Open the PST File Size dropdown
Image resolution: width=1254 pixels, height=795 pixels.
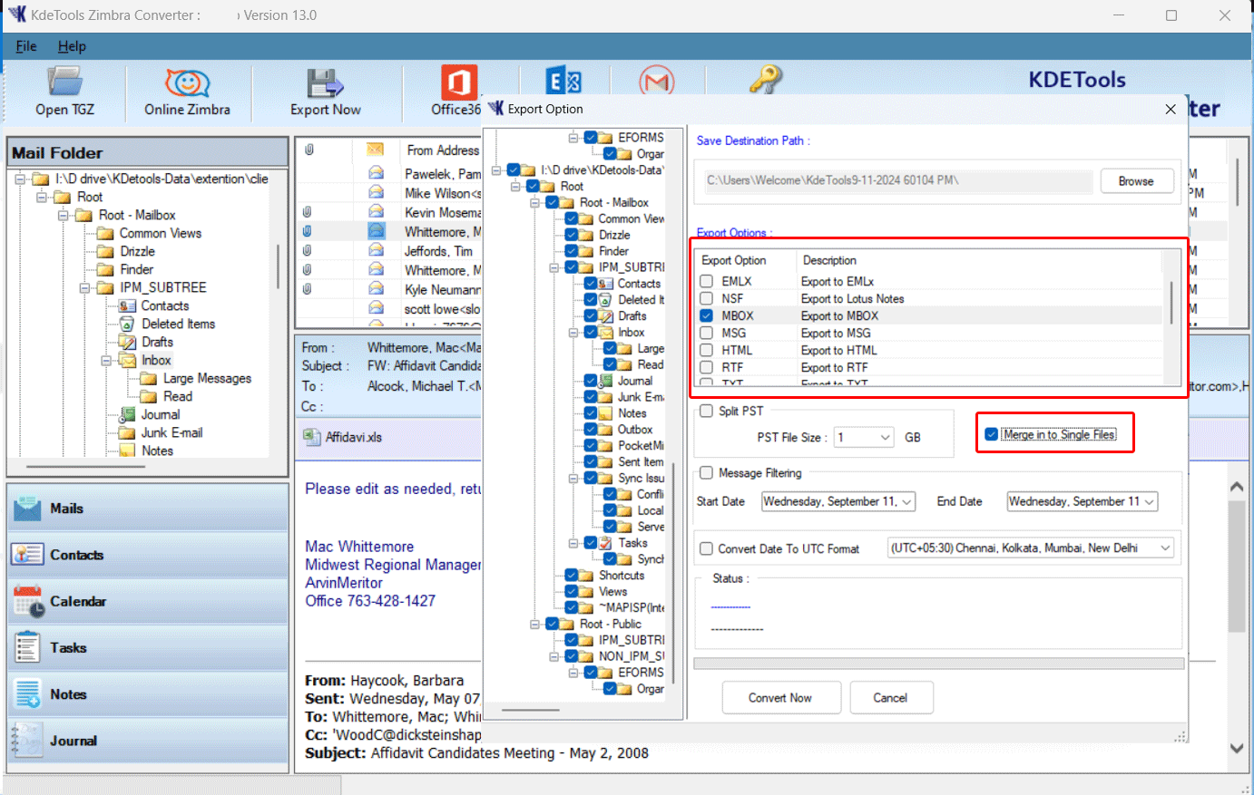point(885,437)
